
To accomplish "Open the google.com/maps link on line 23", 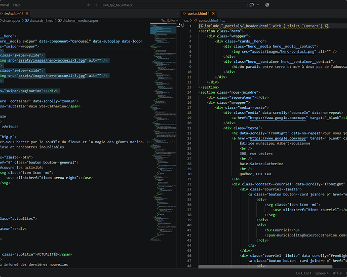I will point(278,138).
